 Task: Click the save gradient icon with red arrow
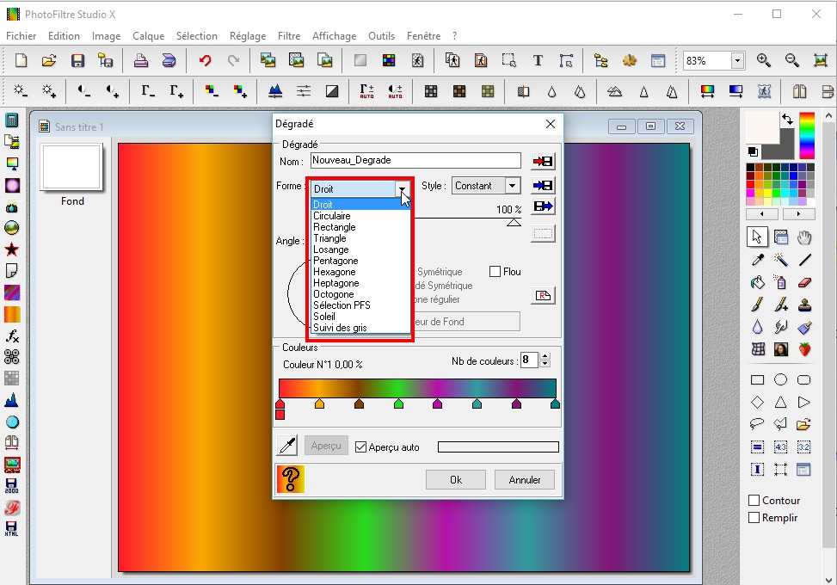coord(544,161)
